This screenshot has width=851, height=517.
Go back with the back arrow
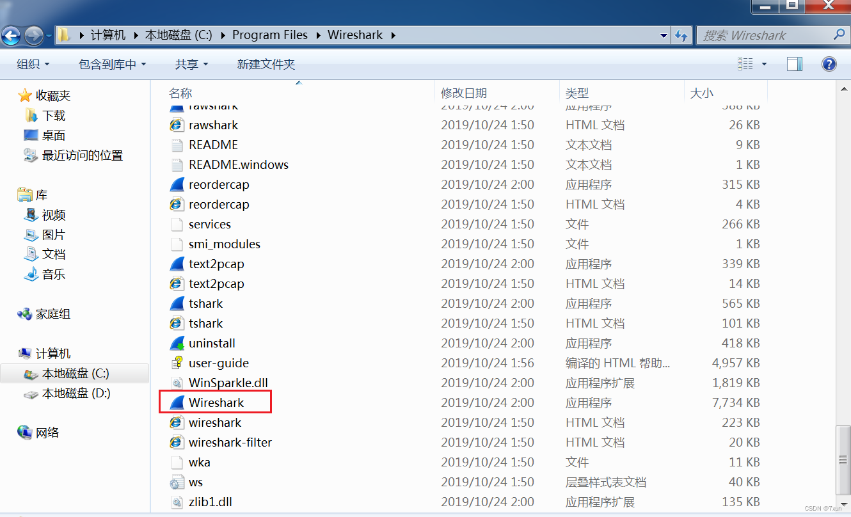point(12,35)
